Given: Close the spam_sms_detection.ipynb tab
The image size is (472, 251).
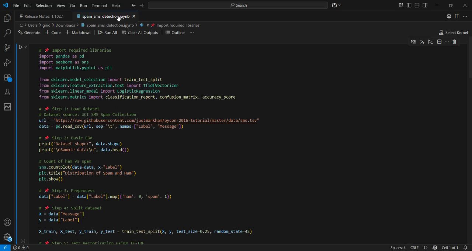Looking at the screenshot, I should [134, 16].
